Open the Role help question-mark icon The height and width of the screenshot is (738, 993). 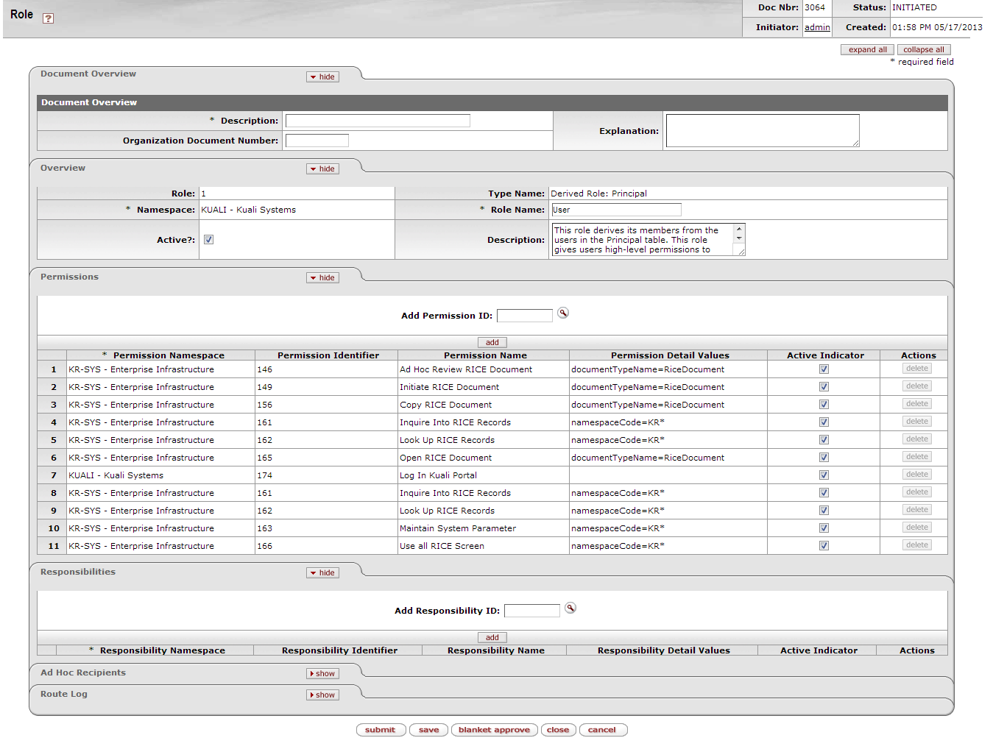click(48, 18)
